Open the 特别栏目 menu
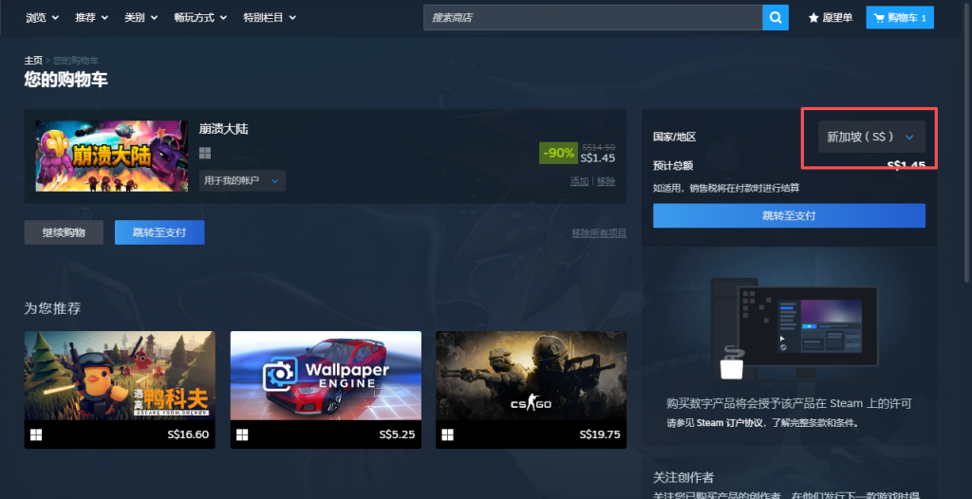This screenshot has height=499, width=972. [270, 18]
